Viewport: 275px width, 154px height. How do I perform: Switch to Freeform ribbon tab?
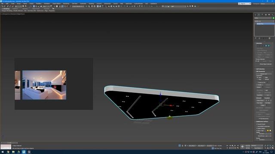15,9
